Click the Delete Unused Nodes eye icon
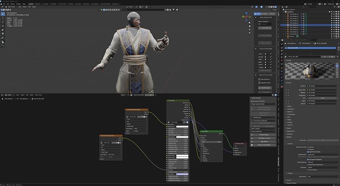Screen dimensions: 340x186 point(252,145)
